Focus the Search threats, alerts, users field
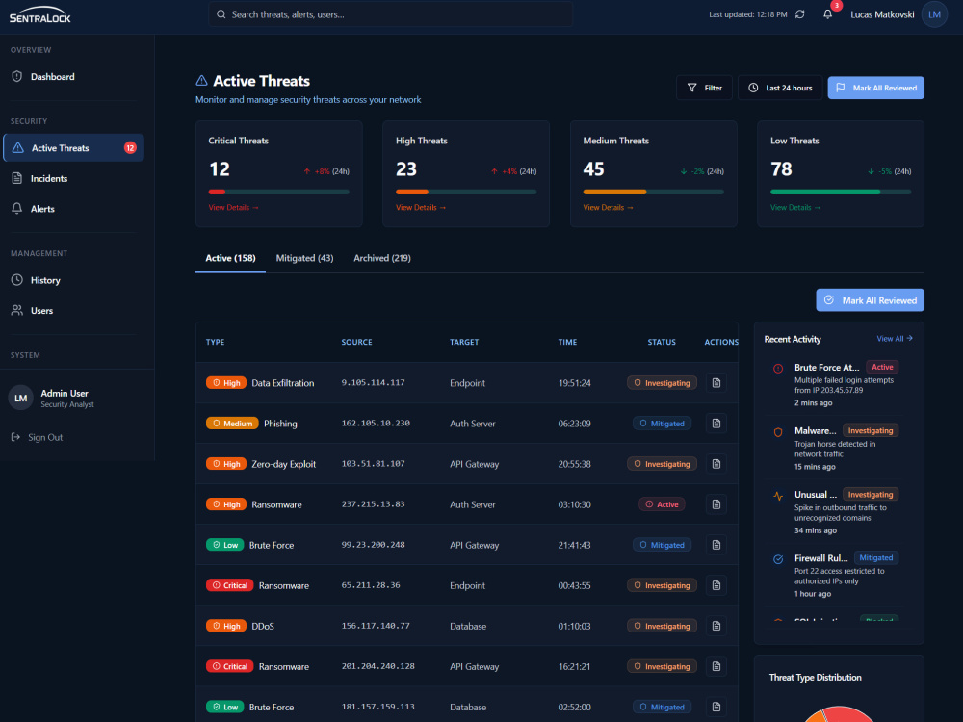Image resolution: width=963 pixels, height=722 pixels. (391, 14)
